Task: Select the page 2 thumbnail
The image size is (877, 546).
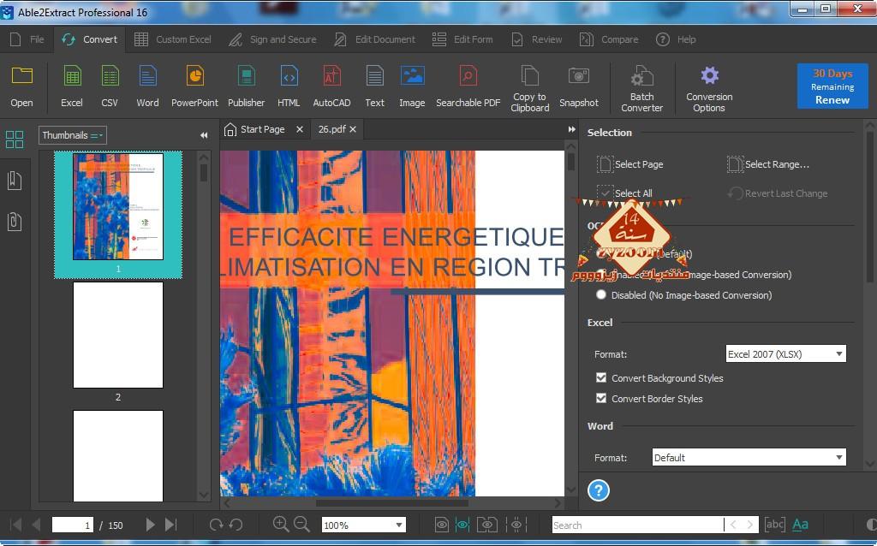Action: (x=118, y=335)
